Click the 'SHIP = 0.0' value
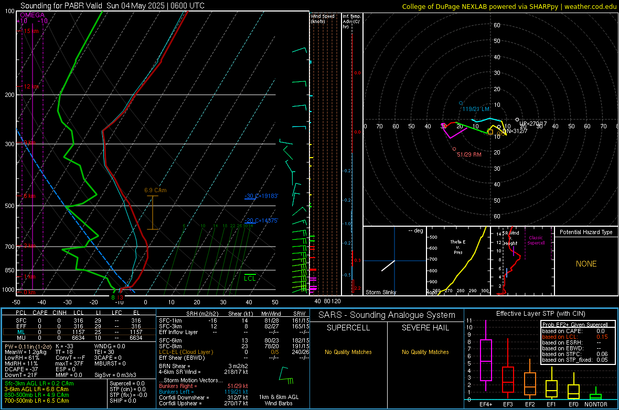 123,401
